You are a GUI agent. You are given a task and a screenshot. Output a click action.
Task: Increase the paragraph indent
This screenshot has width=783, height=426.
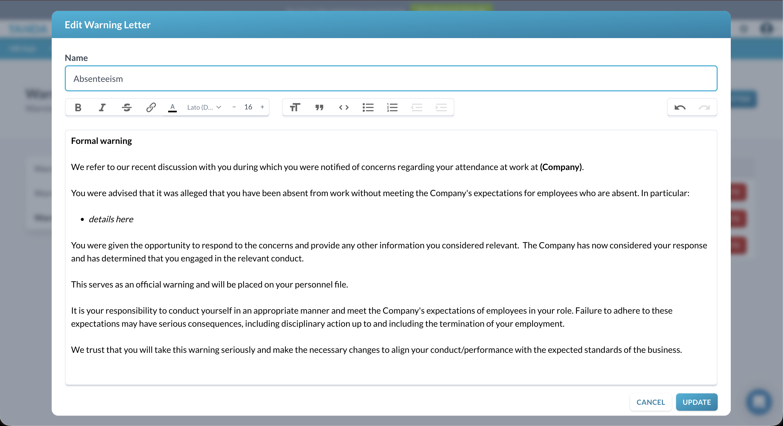(441, 107)
